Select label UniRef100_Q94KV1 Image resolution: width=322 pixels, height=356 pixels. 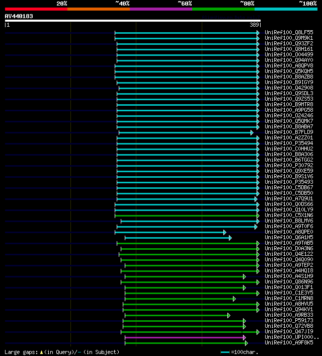tap(289, 309)
